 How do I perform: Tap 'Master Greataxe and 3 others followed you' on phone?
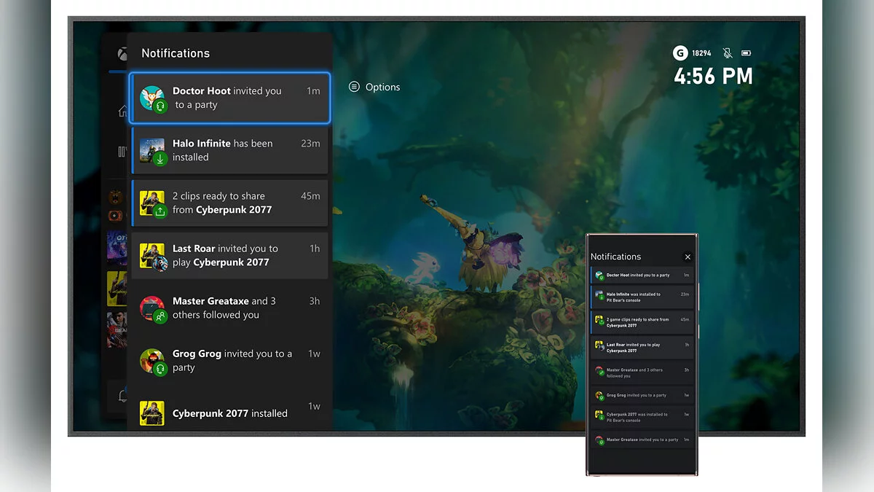642,372
